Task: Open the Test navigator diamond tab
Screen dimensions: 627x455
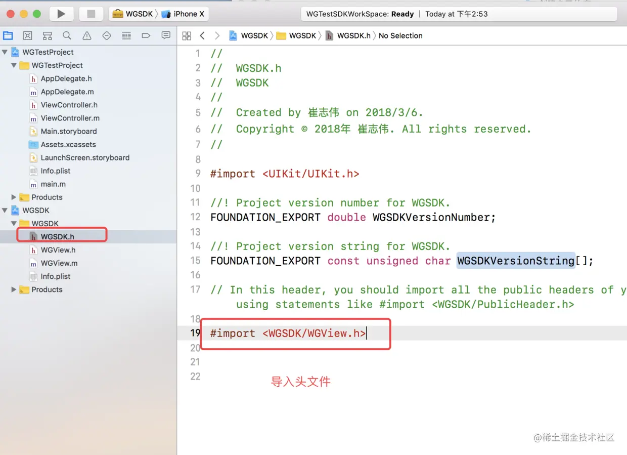Action: coord(107,35)
